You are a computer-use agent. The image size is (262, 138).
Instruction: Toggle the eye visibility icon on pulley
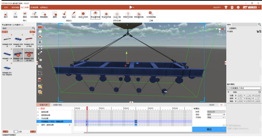coord(166,92)
